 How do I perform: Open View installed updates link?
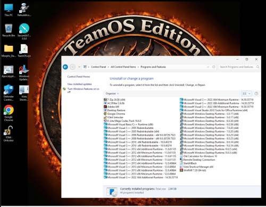pyautogui.click(x=79, y=84)
